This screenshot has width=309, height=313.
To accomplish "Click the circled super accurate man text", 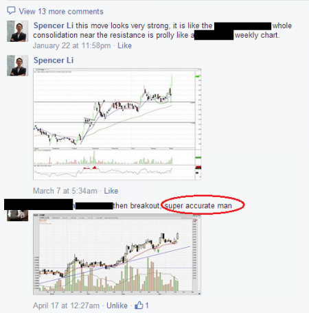I will (198, 206).
